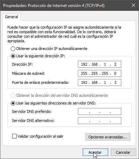Image resolution: width=139 pixels, height=159 pixels.
Task: Click the Máscara de subred field
Action: [99, 73]
